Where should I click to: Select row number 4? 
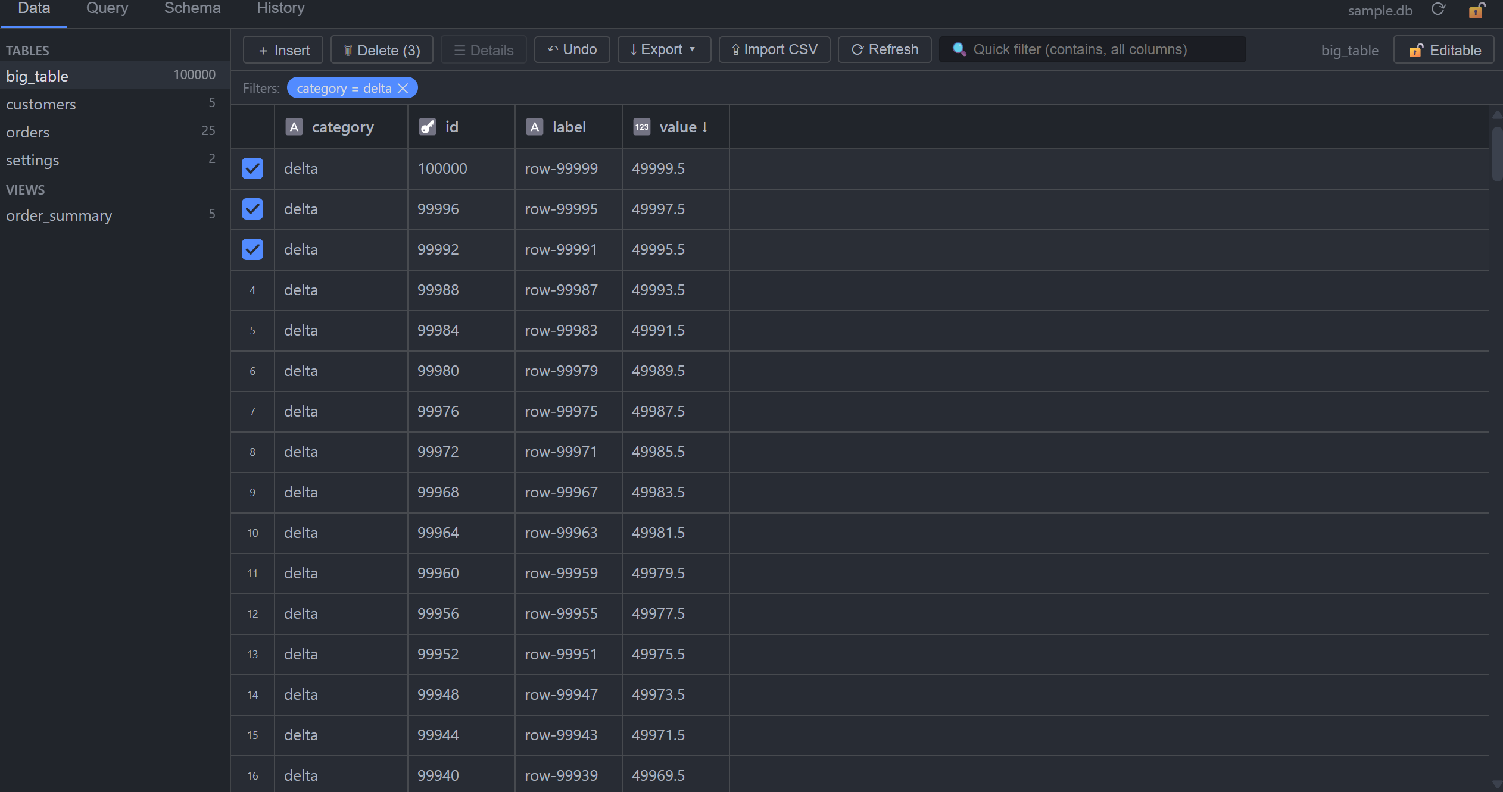click(x=252, y=290)
